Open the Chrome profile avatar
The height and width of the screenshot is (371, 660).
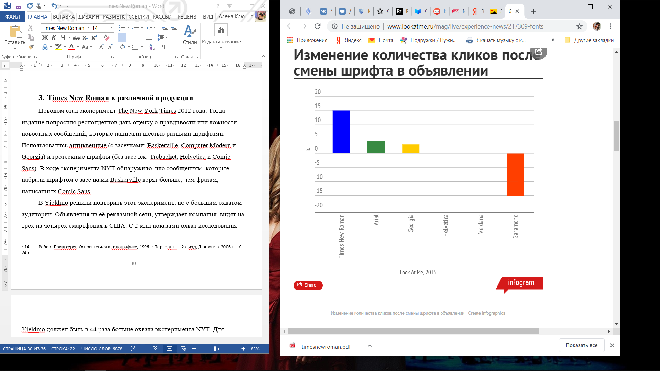(597, 26)
